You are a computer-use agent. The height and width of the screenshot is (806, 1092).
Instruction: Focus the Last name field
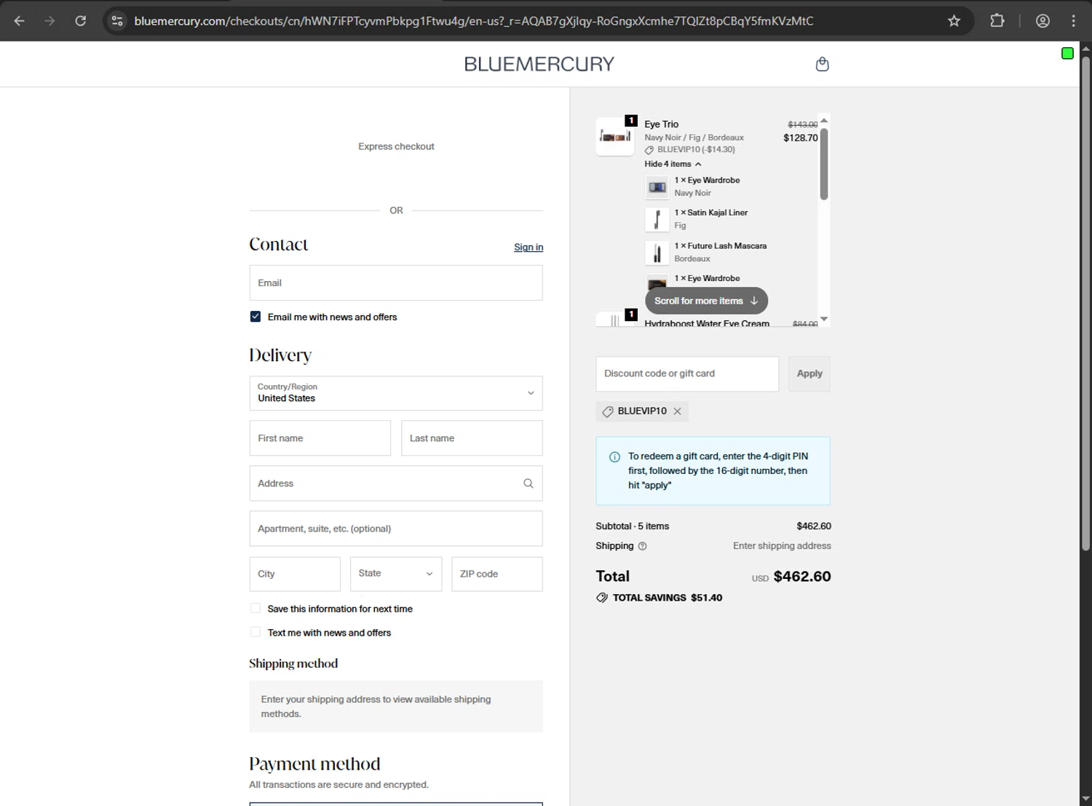[472, 438]
